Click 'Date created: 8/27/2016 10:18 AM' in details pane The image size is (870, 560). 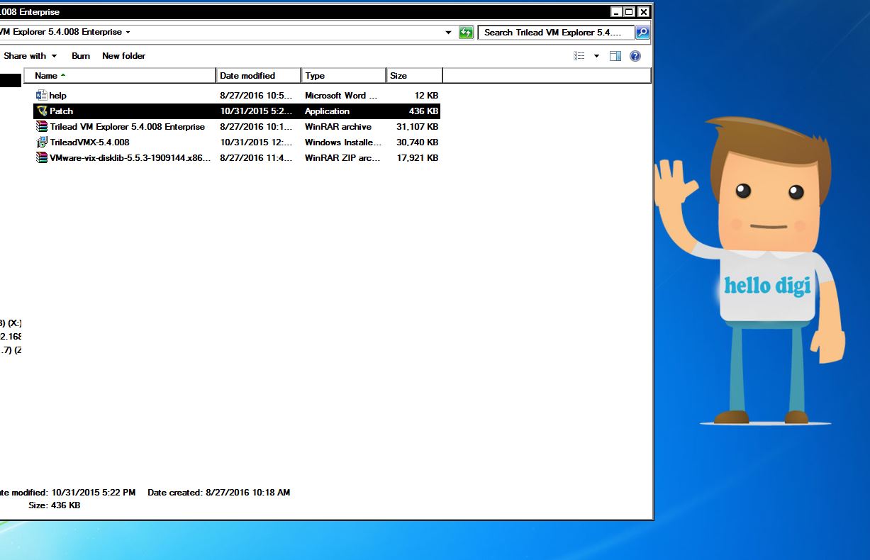click(x=219, y=492)
